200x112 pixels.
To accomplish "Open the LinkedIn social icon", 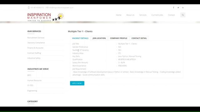I will pyautogui.click(x=183, y=7).
